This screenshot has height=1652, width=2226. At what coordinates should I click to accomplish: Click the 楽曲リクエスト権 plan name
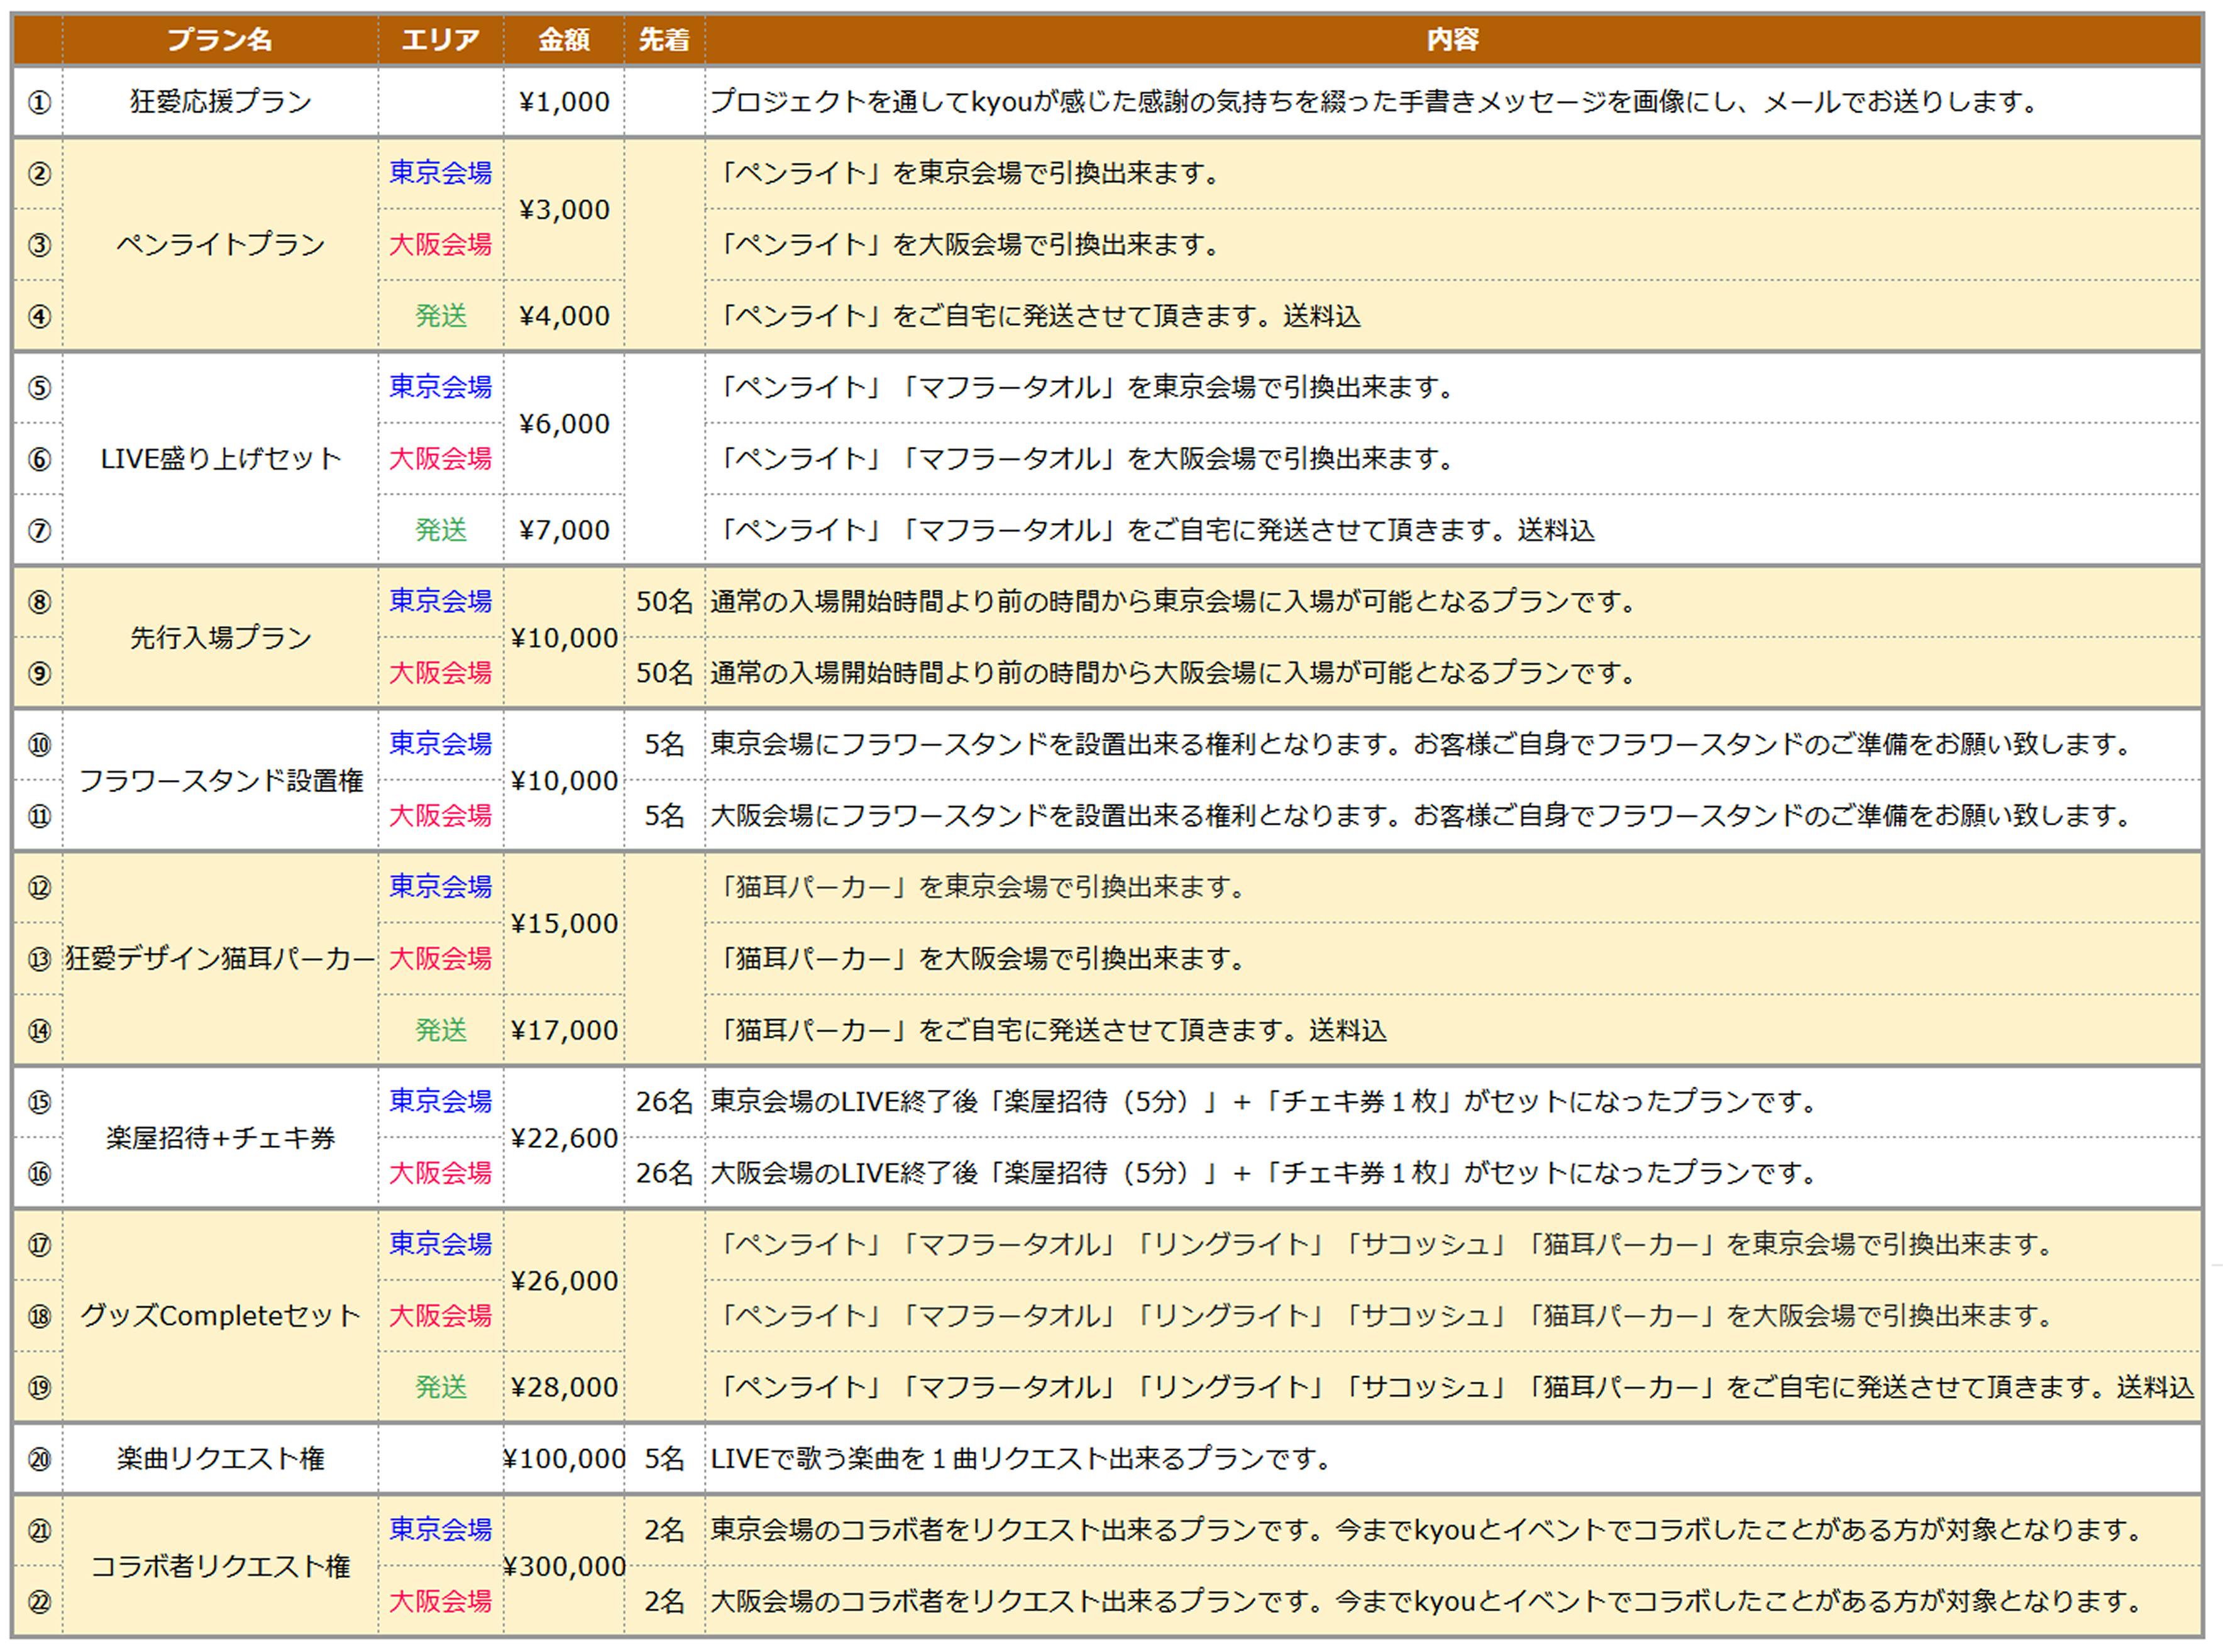click(x=220, y=1460)
